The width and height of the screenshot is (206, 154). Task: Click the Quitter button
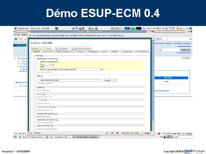(47, 48)
